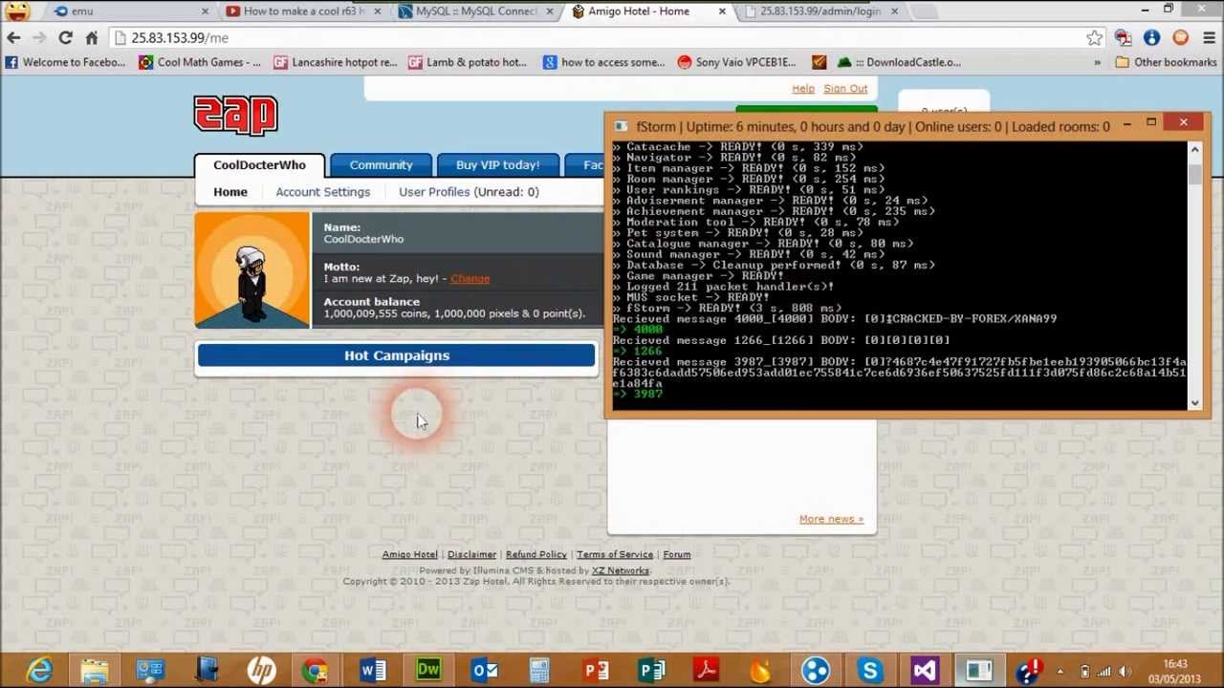Open Dreamweaver from the taskbar
The height and width of the screenshot is (688, 1224).
[x=427, y=670]
